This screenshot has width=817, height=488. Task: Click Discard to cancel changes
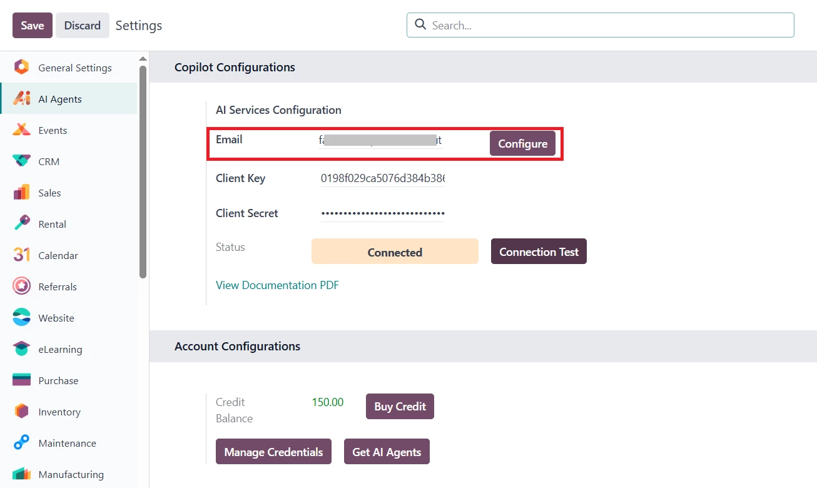click(x=82, y=26)
